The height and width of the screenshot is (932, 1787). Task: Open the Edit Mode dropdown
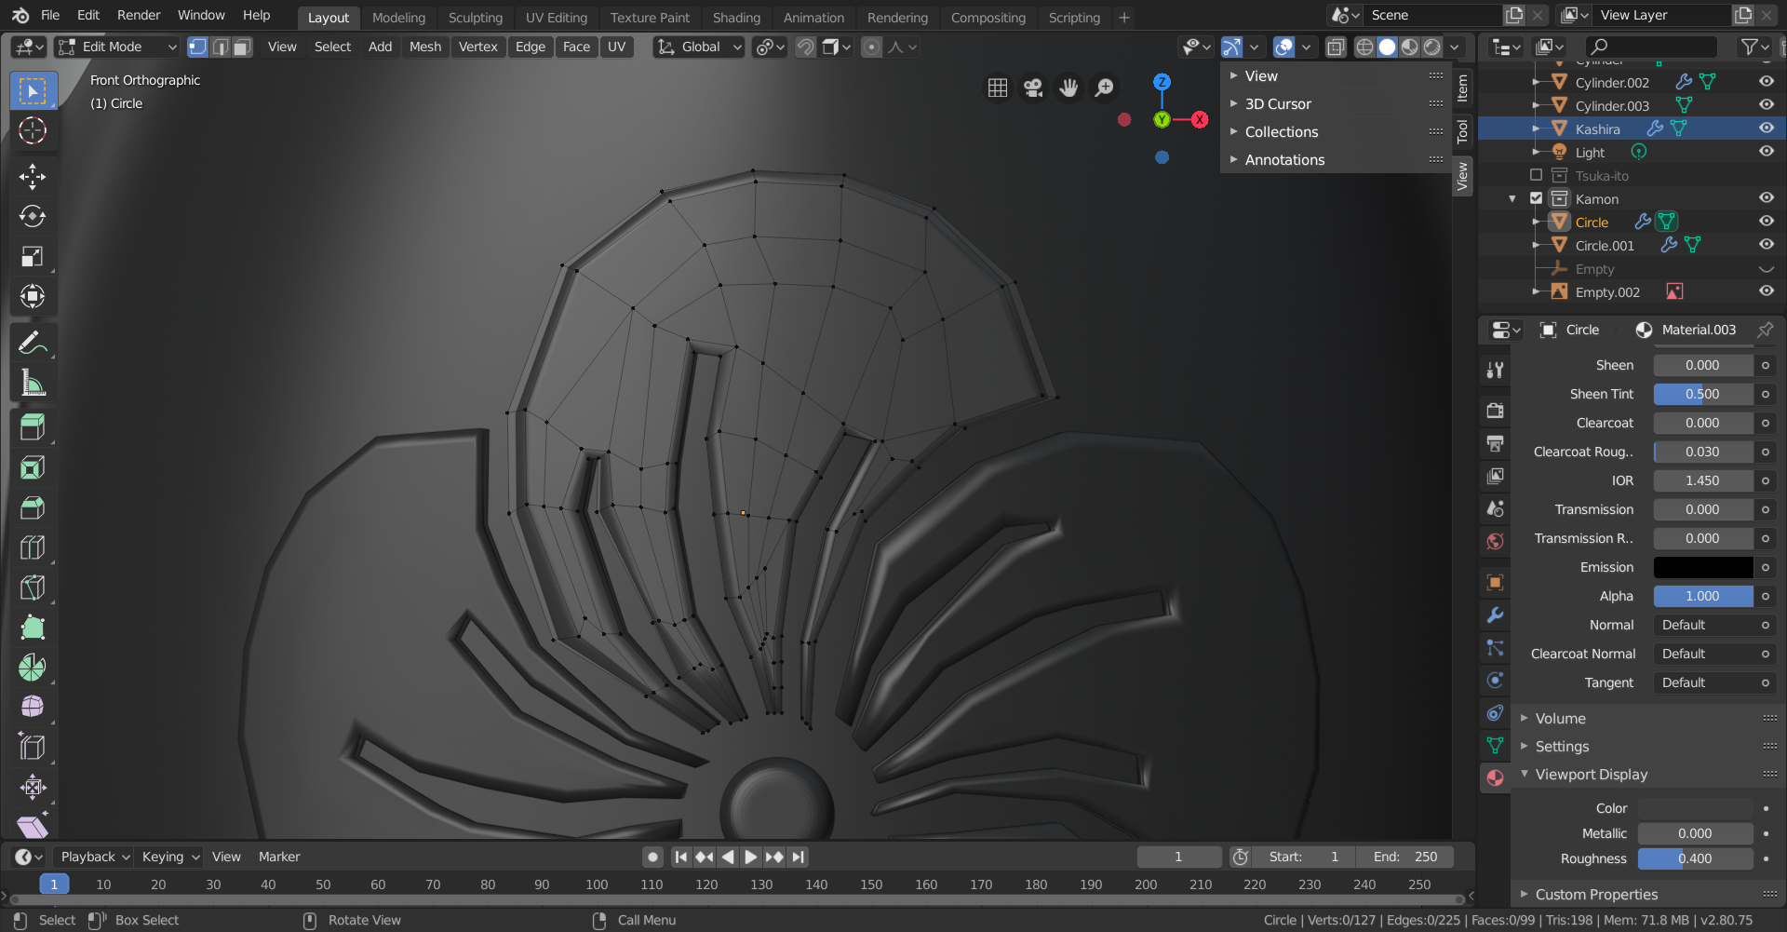click(x=116, y=47)
